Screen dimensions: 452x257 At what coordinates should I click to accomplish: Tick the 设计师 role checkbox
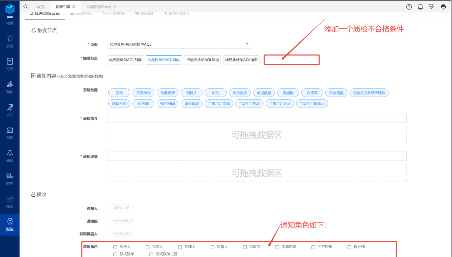(349, 247)
